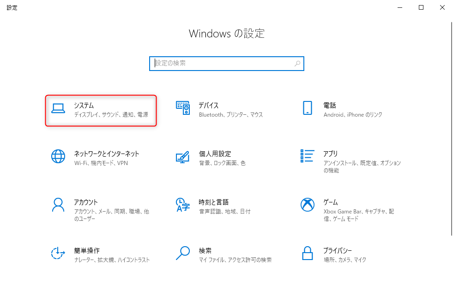Click the text ディスプレイ、サウンド、通知、電源
453x284 pixels.
pyautogui.click(x=111, y=115)
